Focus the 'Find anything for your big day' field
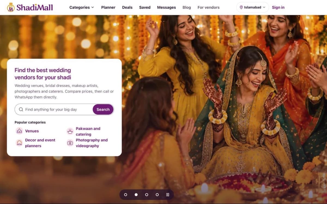327x204 pixels. (59, 109)
